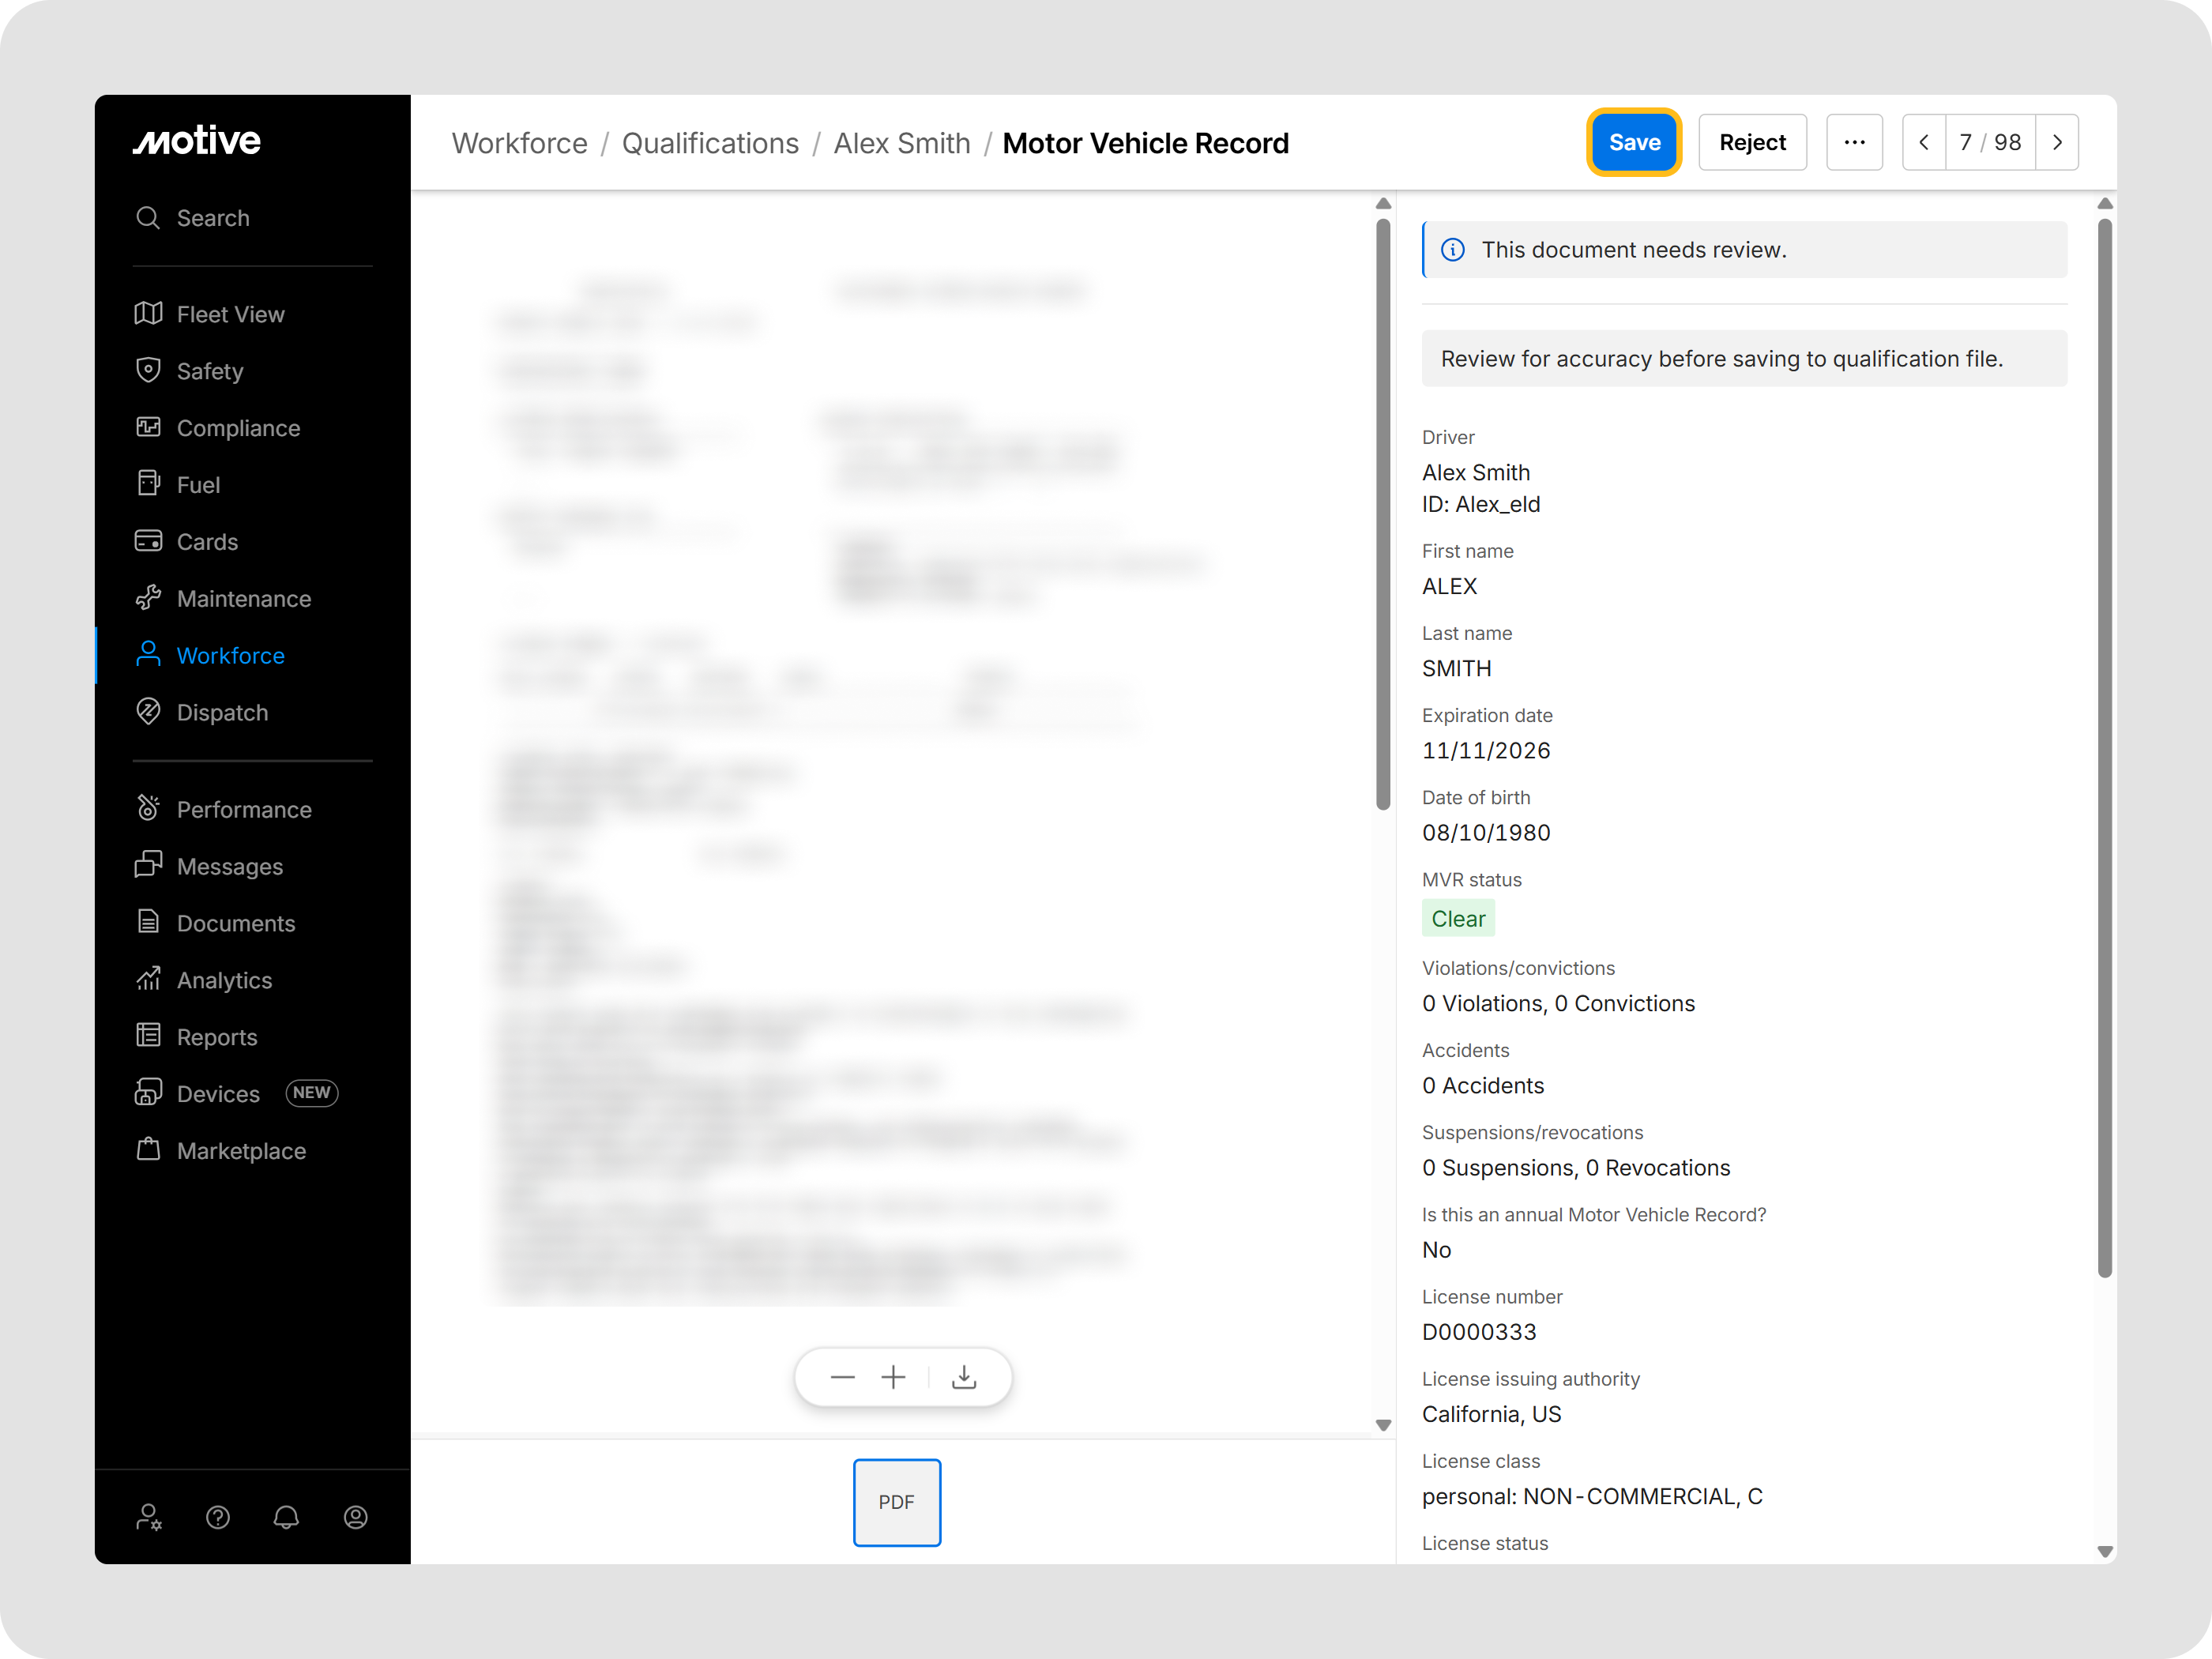Open the notifications bell
The width and height of the screenshot is (2212, 1659).
287,1517
